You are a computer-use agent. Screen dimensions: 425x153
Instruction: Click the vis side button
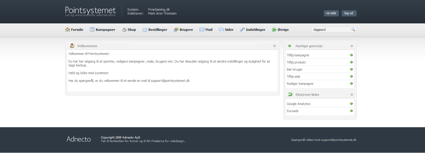[331, 13]
